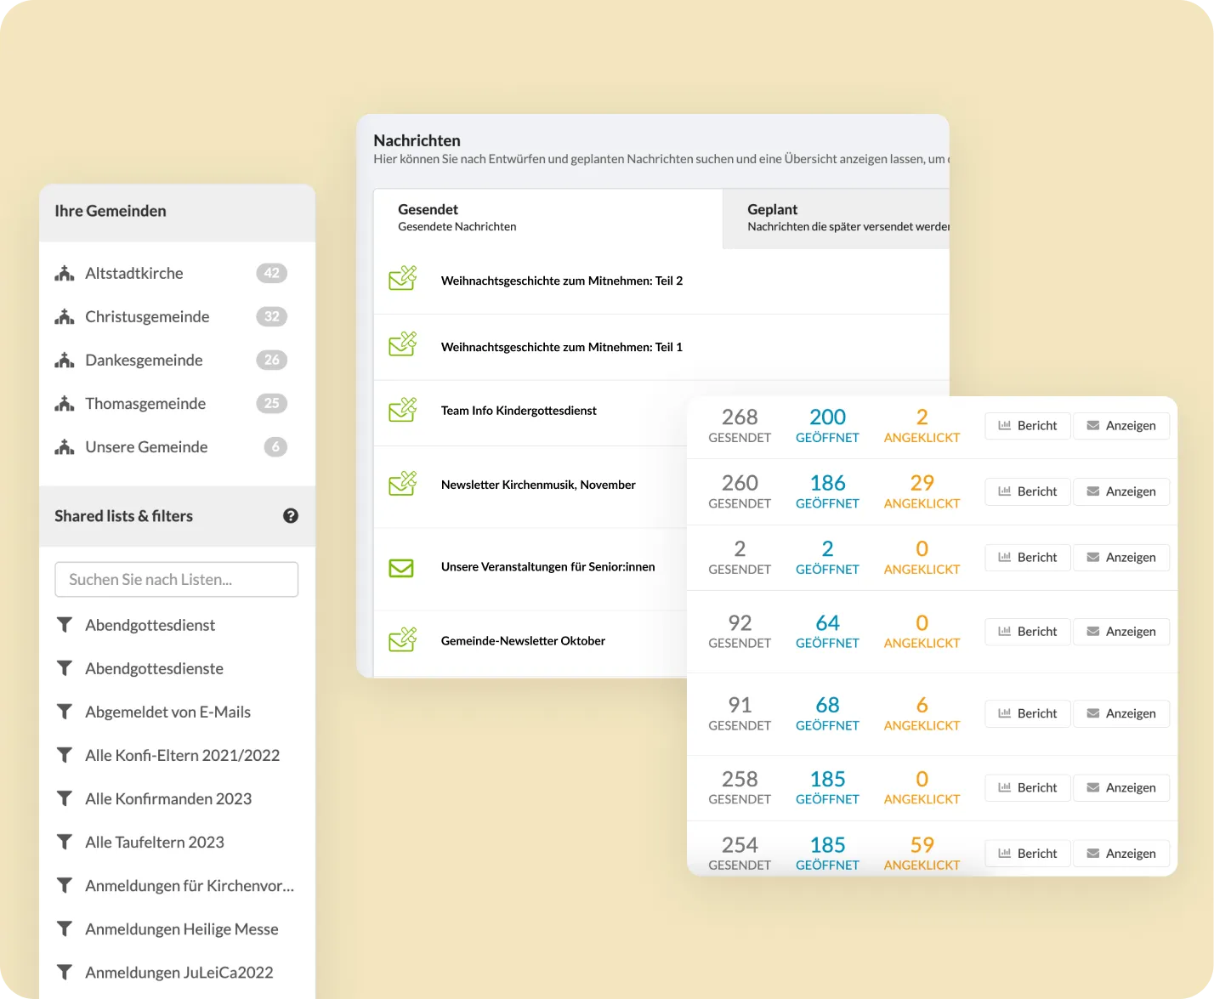Open message Newsletter Kirchenmusik, November

(538, 485)
